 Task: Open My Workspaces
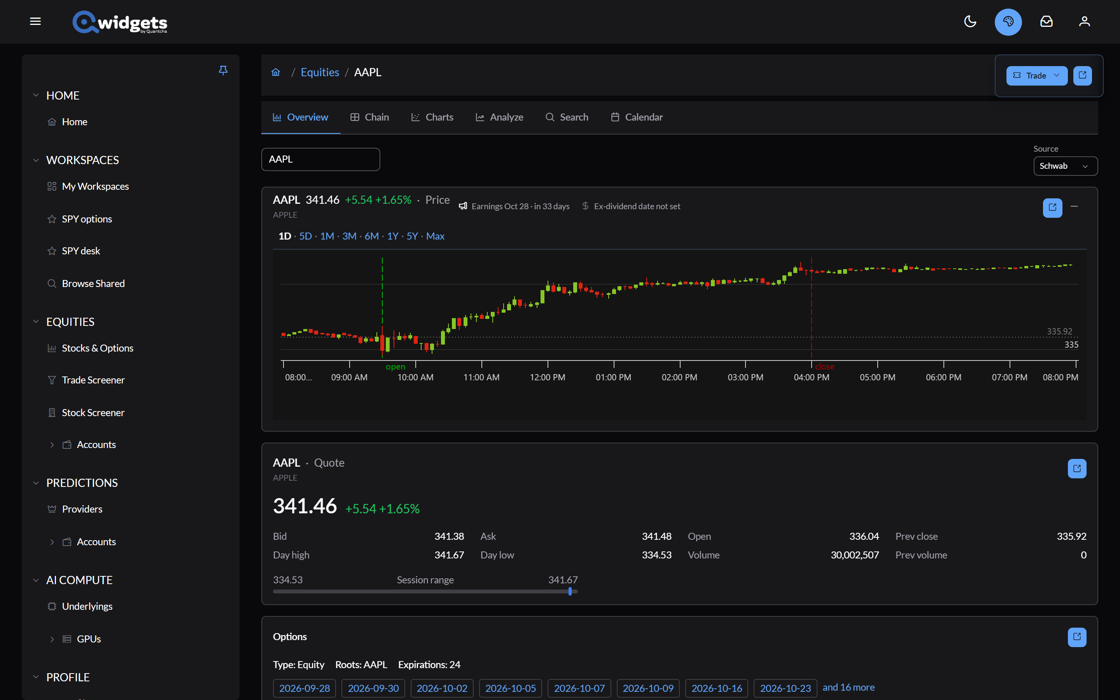click(x=95, y=186)
